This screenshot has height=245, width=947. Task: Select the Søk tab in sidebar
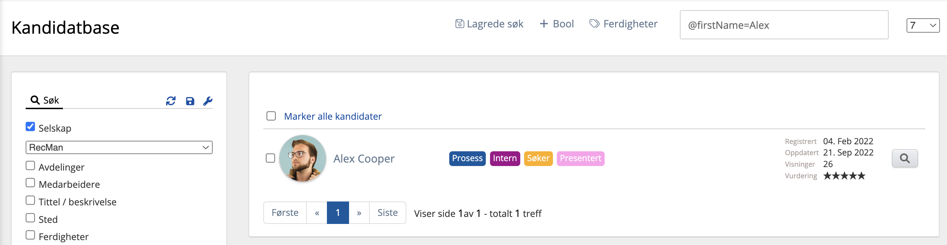pos(45,100)
